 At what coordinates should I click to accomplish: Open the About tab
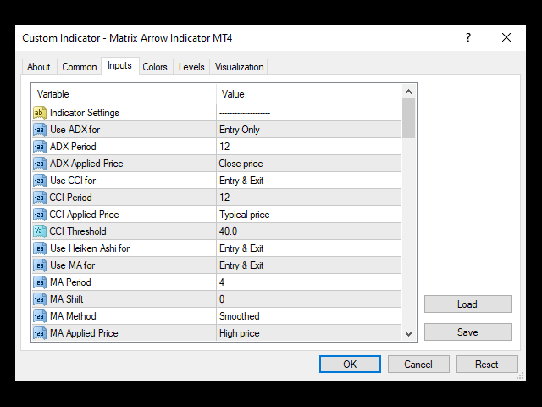(39, 67)
